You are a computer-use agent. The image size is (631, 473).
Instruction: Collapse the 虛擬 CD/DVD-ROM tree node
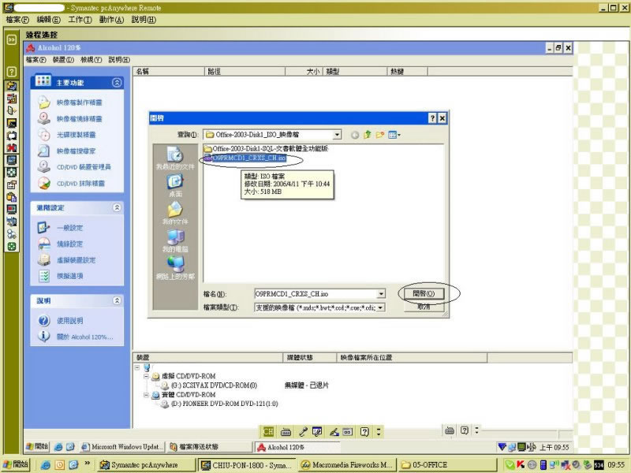tap(146, 377)
